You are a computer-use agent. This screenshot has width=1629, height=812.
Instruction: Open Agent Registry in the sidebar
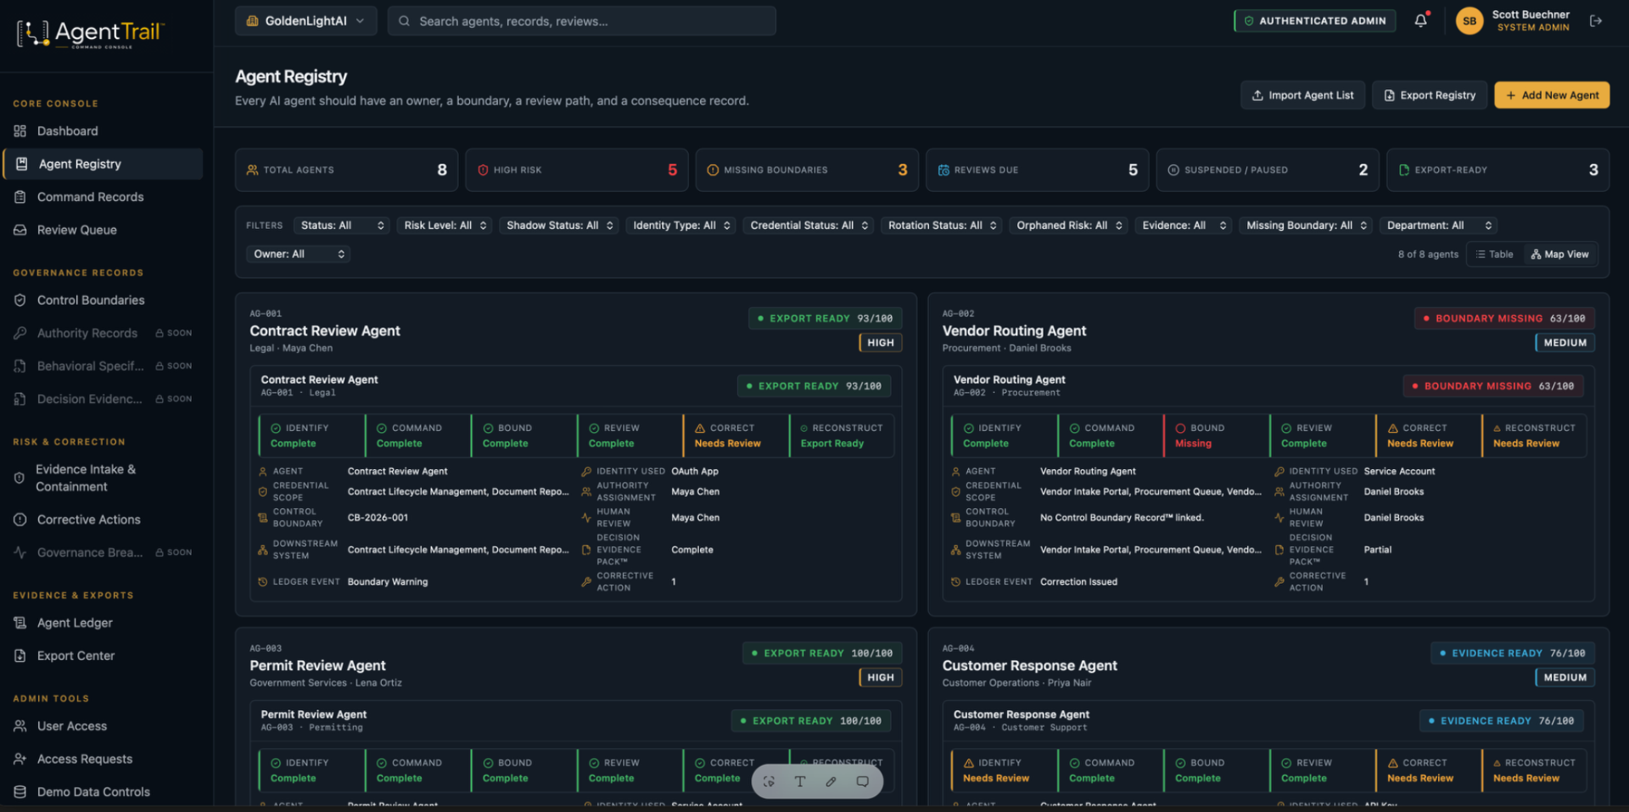[x=103, y=164]
